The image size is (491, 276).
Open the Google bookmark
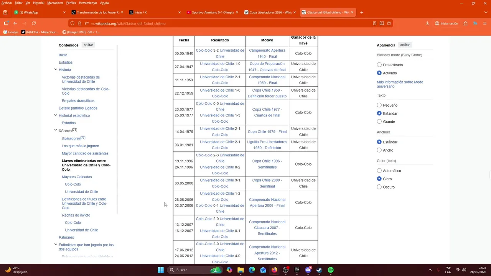click(10, 32)
